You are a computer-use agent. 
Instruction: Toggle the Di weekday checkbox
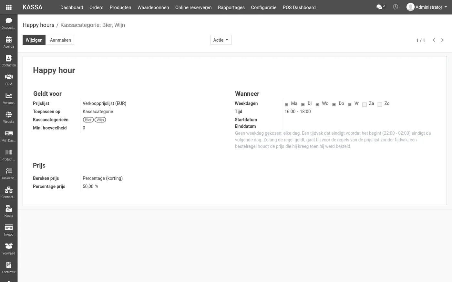303,104
